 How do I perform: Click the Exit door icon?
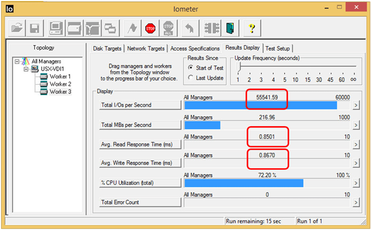pos(231,28)
